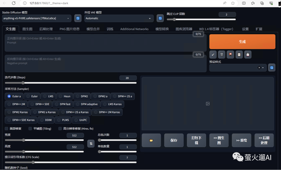The height and width of the screenshot is (170, 281).
Task: View site information icon in address bar
Action: (25, 3)
